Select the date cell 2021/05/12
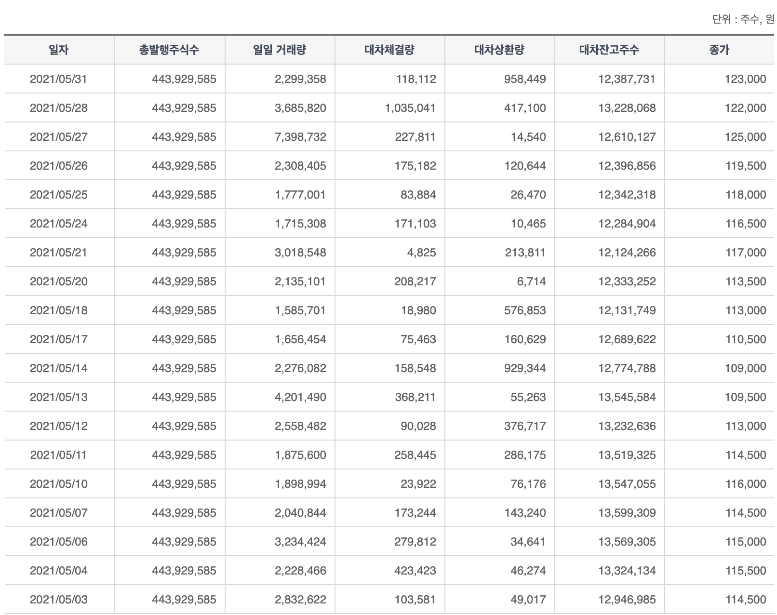Screen dimensions: 777x615 pyautogui.click(x=59, y=426)
